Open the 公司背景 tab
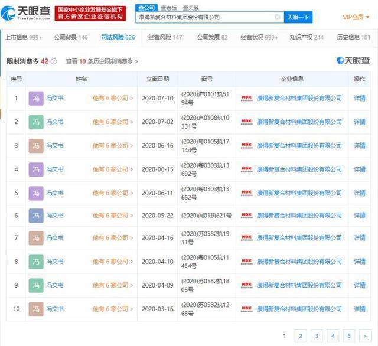The image size is (378, 346). pos(71,37)
